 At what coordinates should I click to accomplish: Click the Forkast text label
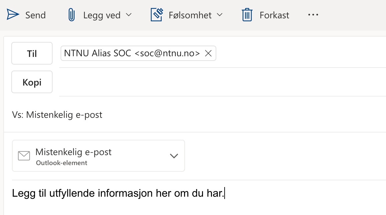point(274,15)
